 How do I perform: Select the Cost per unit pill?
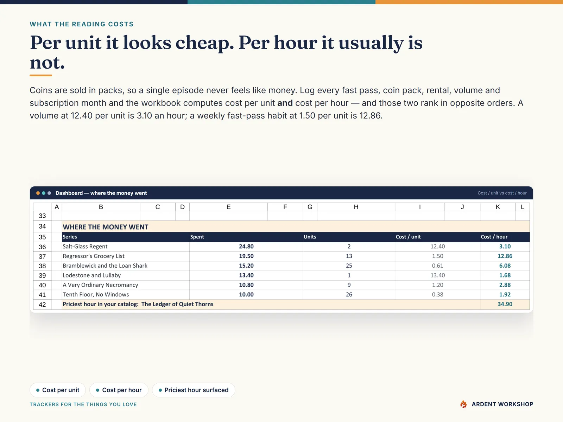click(x=58, y=390)
